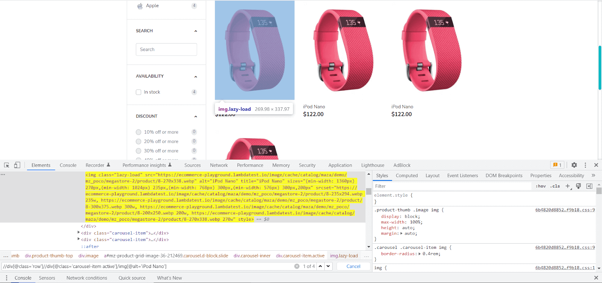Viewport: 602px width, 283px height.
Task: Click the highlighted iPod Nano product image
Action: [255, 50]
